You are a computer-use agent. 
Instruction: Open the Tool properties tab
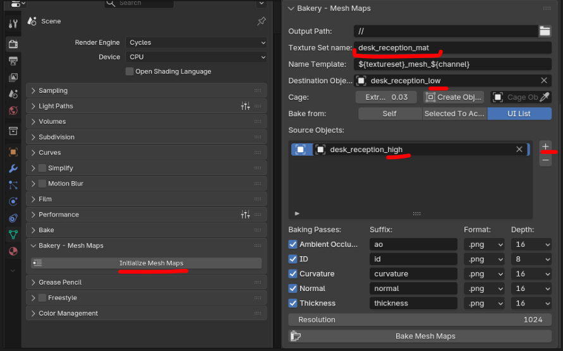(x=13, y=24)
